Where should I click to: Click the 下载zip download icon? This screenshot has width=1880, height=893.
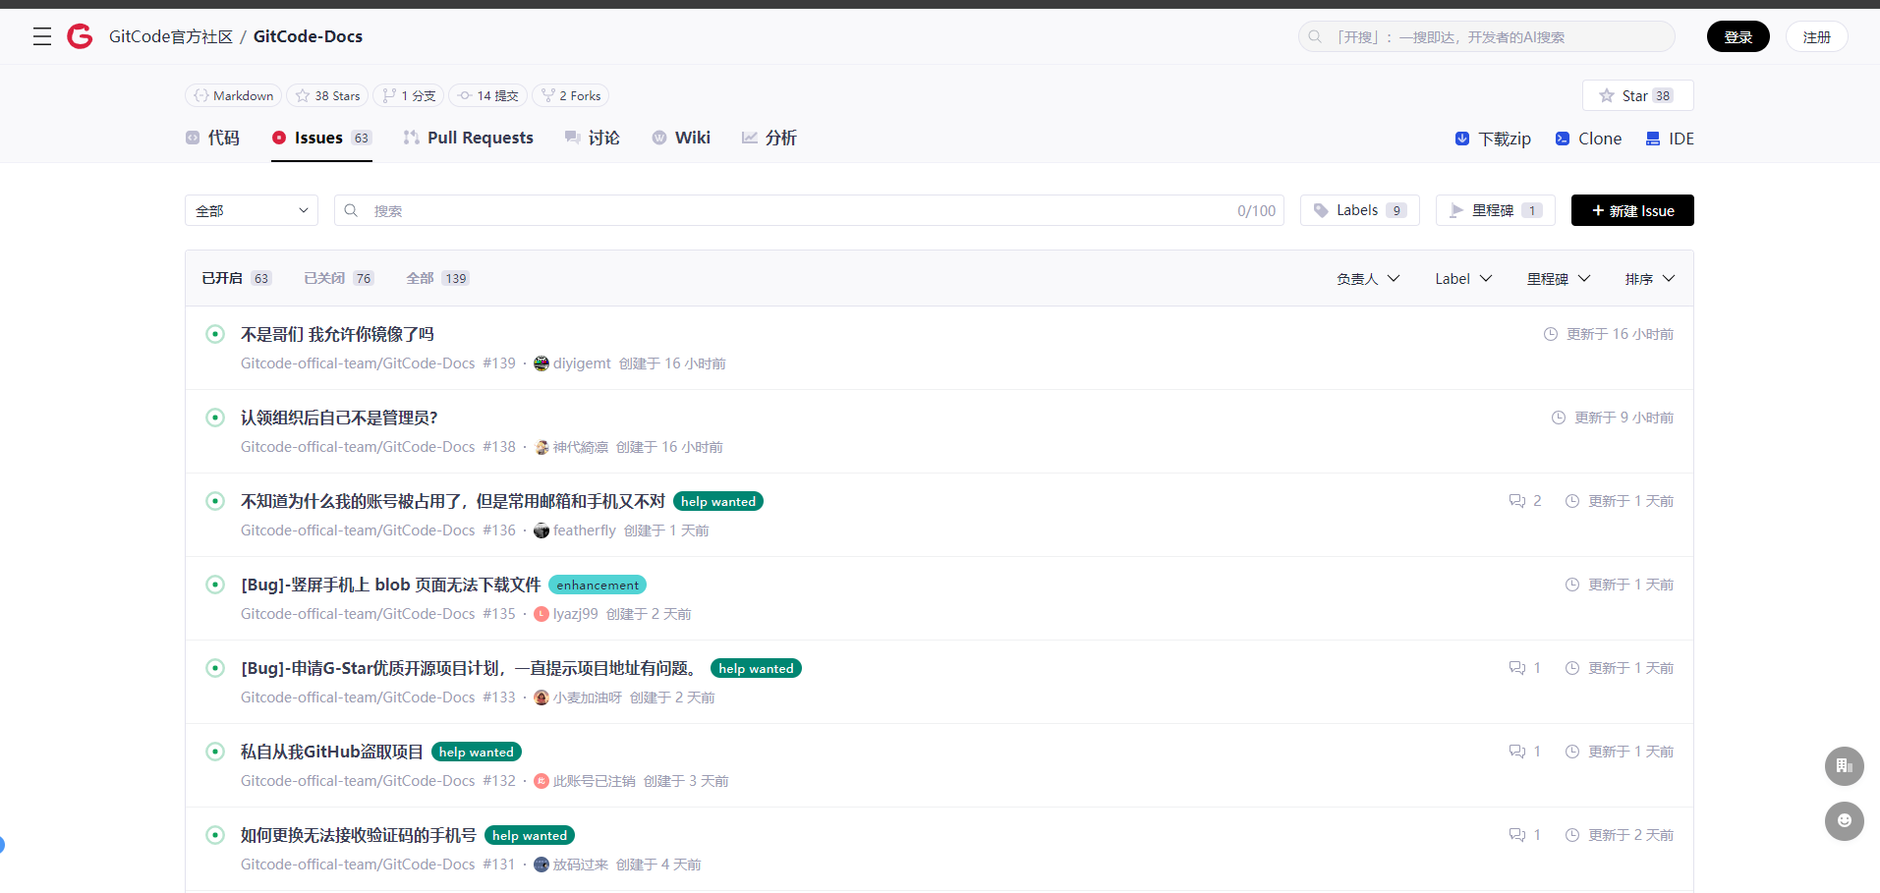1462,139
